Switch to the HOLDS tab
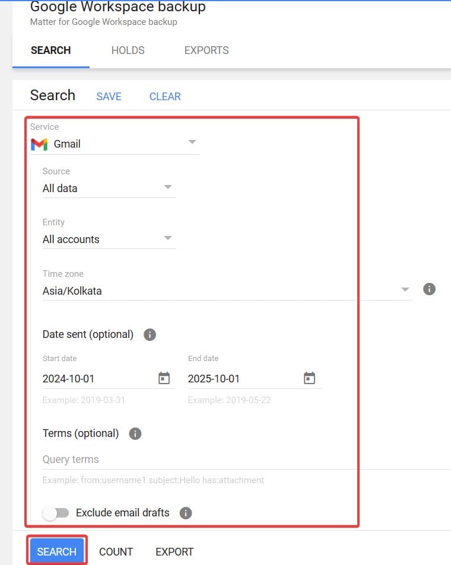Image resolution: width=451 pixels, height=565 pixels. coord(128,50)
